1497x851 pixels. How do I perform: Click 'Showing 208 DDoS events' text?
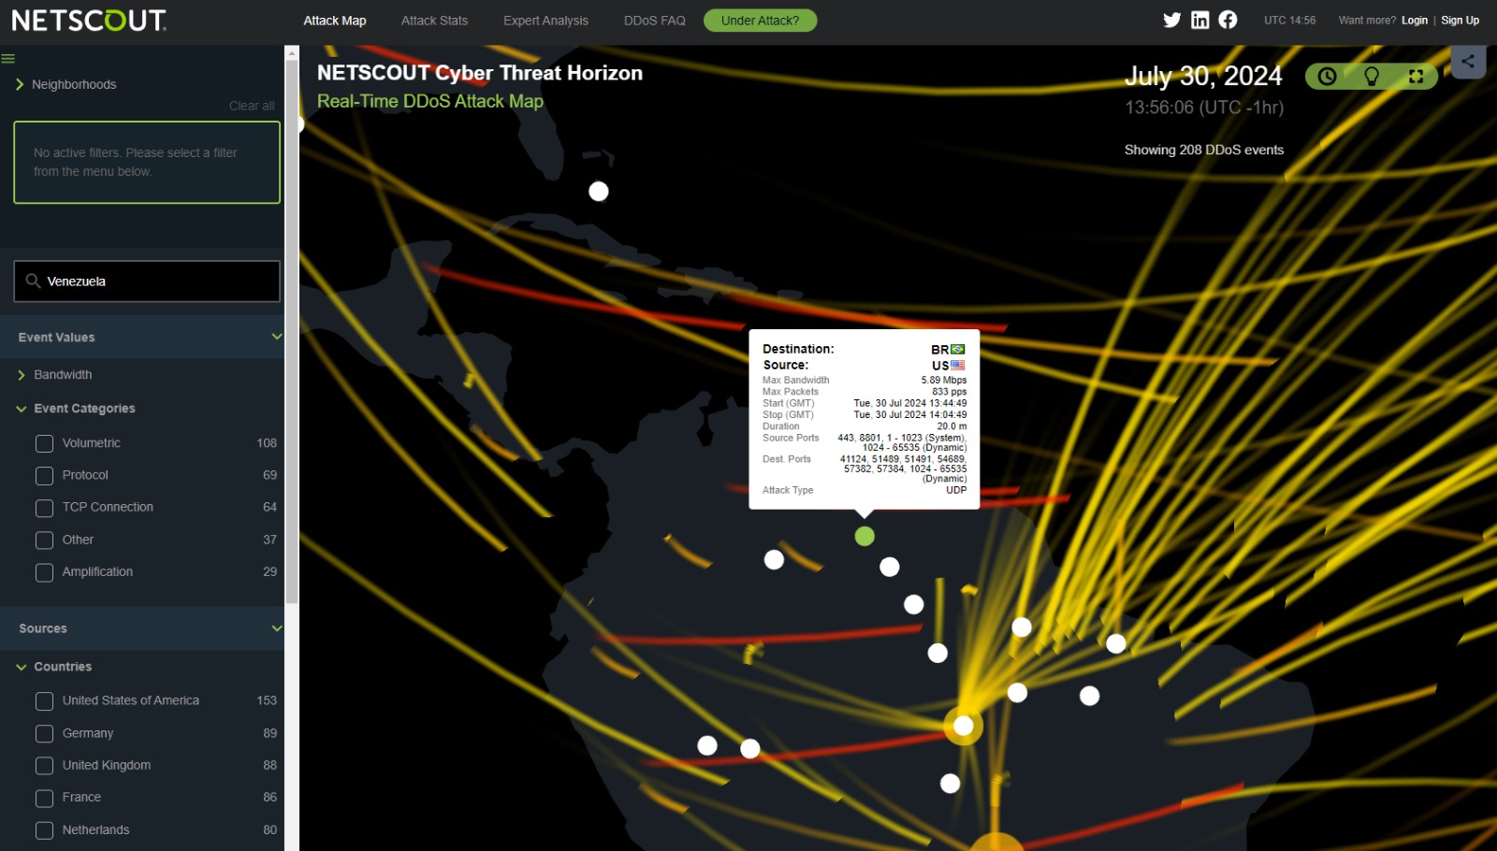pos(1204,150)
